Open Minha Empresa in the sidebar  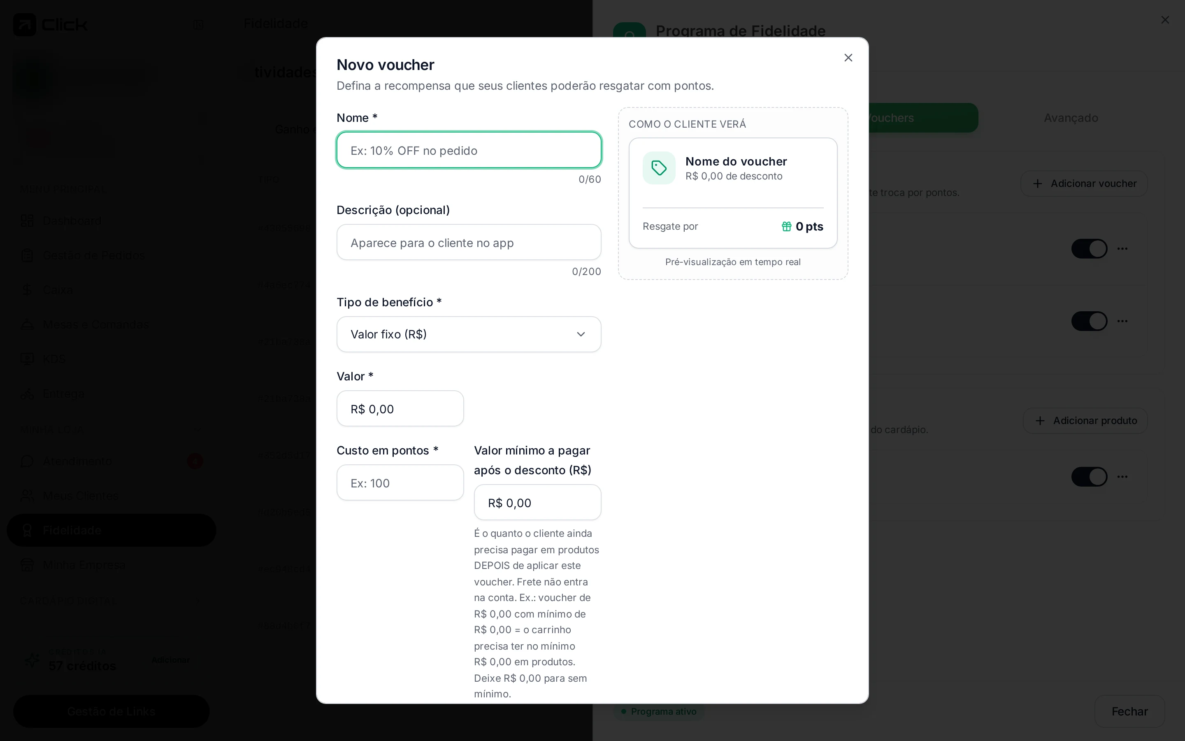coord(112,565)
